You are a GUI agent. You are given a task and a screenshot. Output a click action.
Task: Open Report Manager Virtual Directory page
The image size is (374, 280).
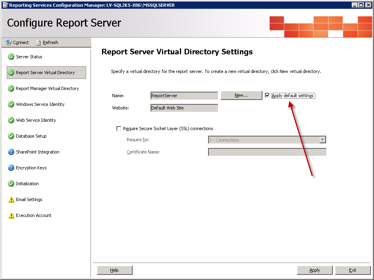click(x=47, y=88)
